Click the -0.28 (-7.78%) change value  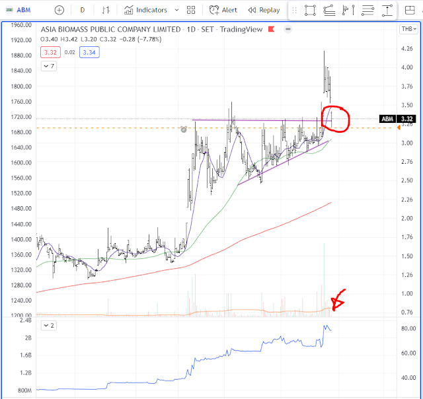(141, 40)
